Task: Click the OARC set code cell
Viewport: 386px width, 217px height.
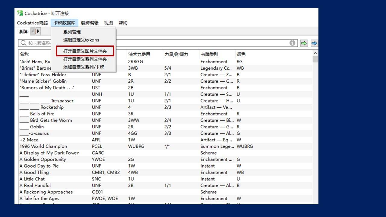Action: [98, 153]
